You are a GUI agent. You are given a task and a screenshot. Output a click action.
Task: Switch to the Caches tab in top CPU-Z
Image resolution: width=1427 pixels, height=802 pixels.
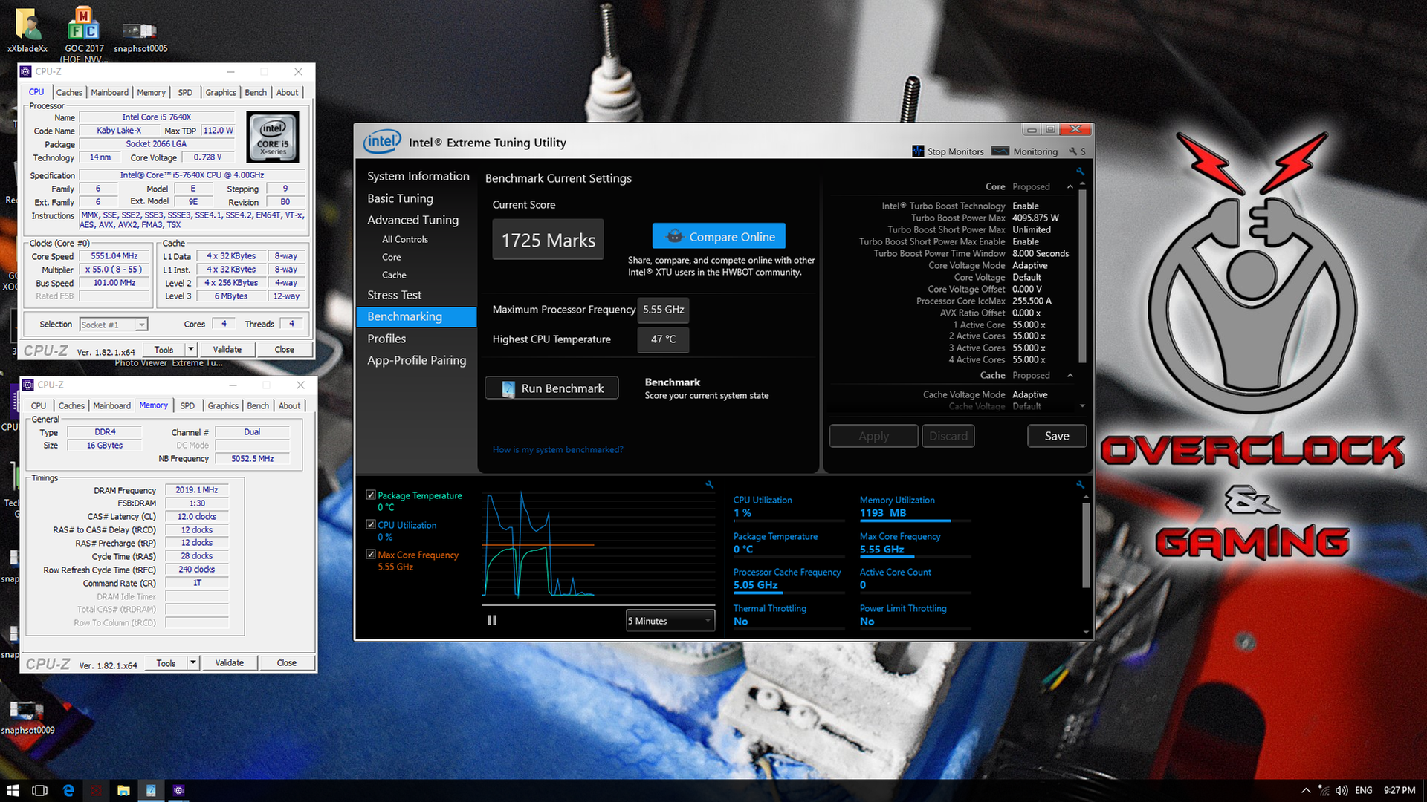pos(69,92)
